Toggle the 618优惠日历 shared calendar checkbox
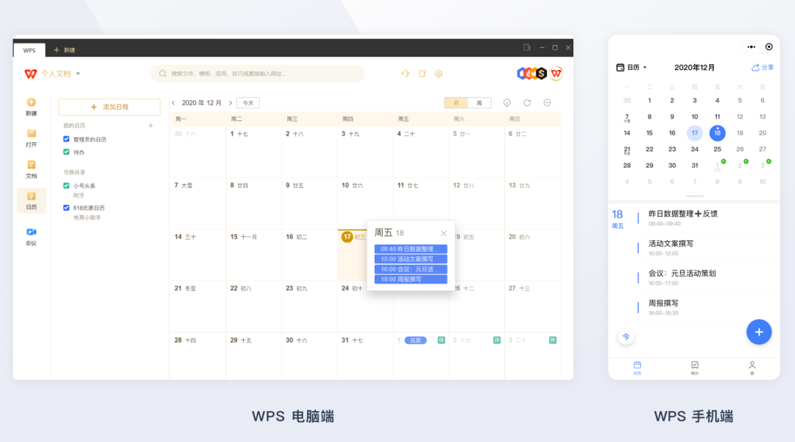 point(66,208)
